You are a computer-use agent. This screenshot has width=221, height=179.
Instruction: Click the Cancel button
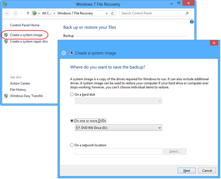[x=207, y=171]
